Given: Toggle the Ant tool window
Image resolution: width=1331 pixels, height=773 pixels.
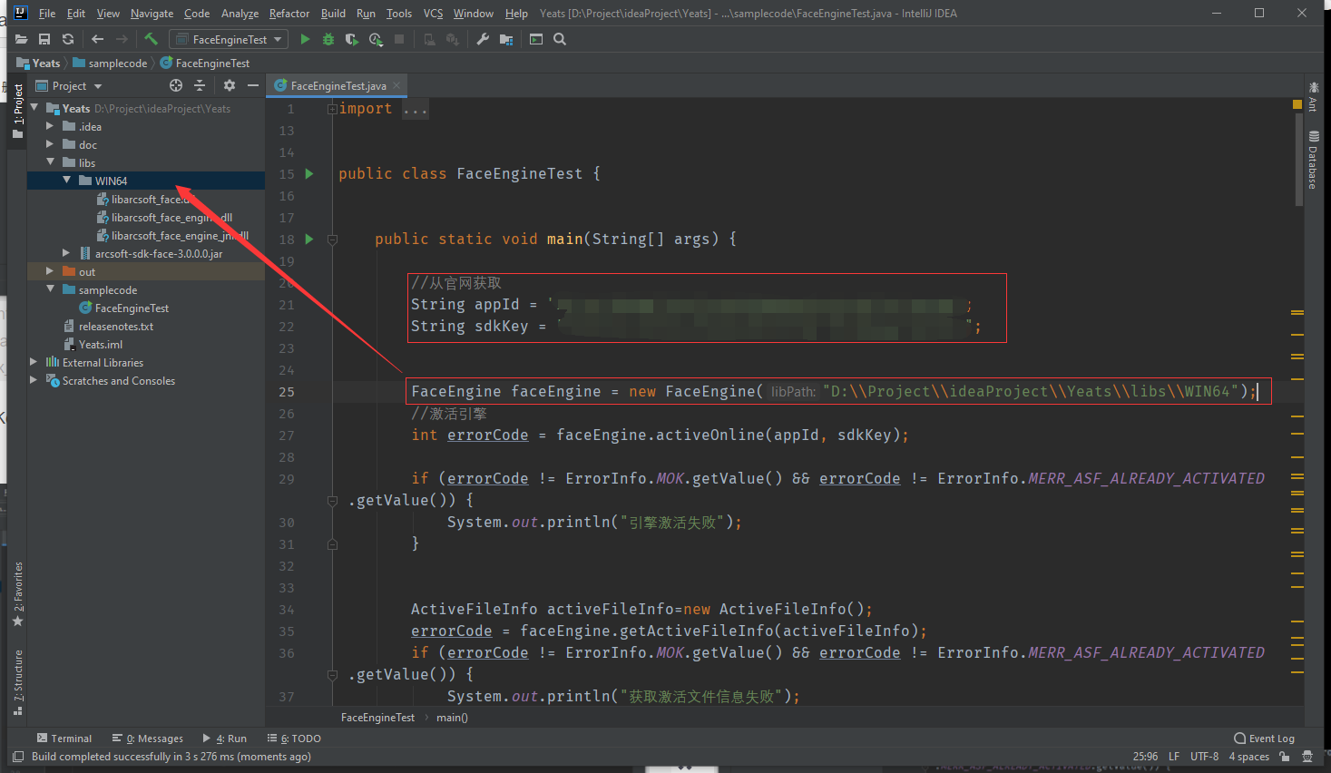Looking at the screenshot, I should coord(1313,96).
